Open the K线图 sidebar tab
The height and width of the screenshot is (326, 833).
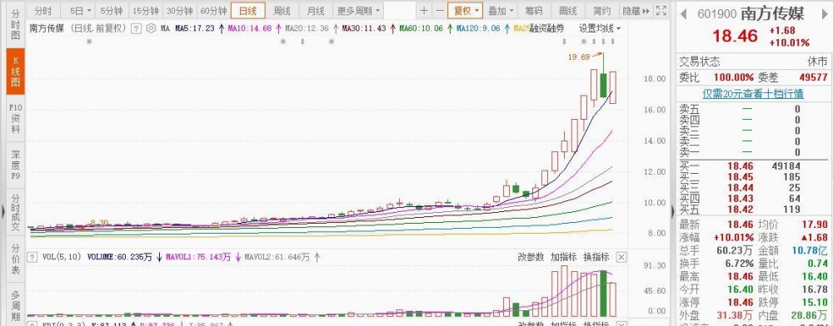[15, 71]
